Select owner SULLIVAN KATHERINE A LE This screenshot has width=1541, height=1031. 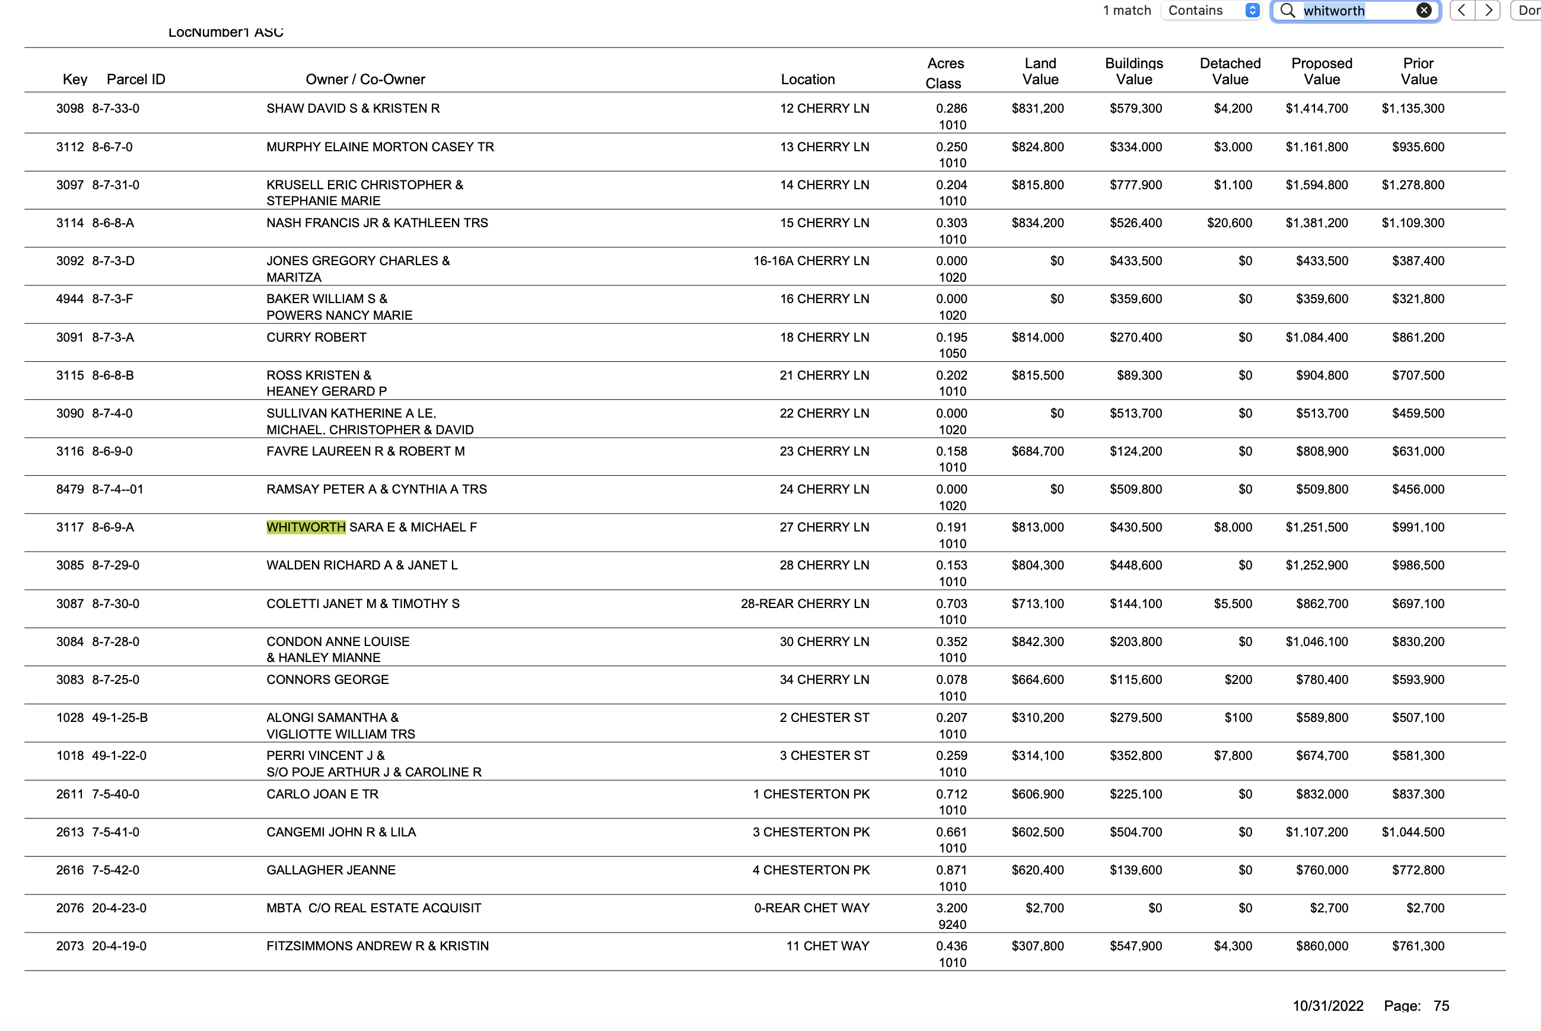[x=351, y=413]
